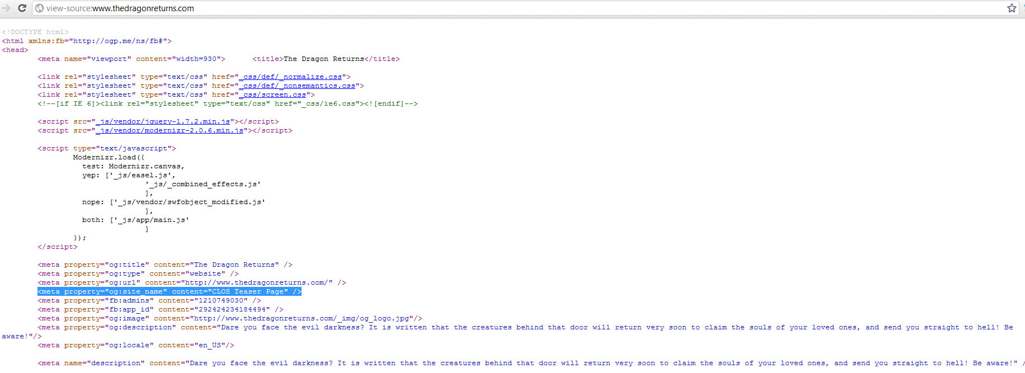Open site info globe icon in address bar
The image size is (1025, 373).
point(40,8)
